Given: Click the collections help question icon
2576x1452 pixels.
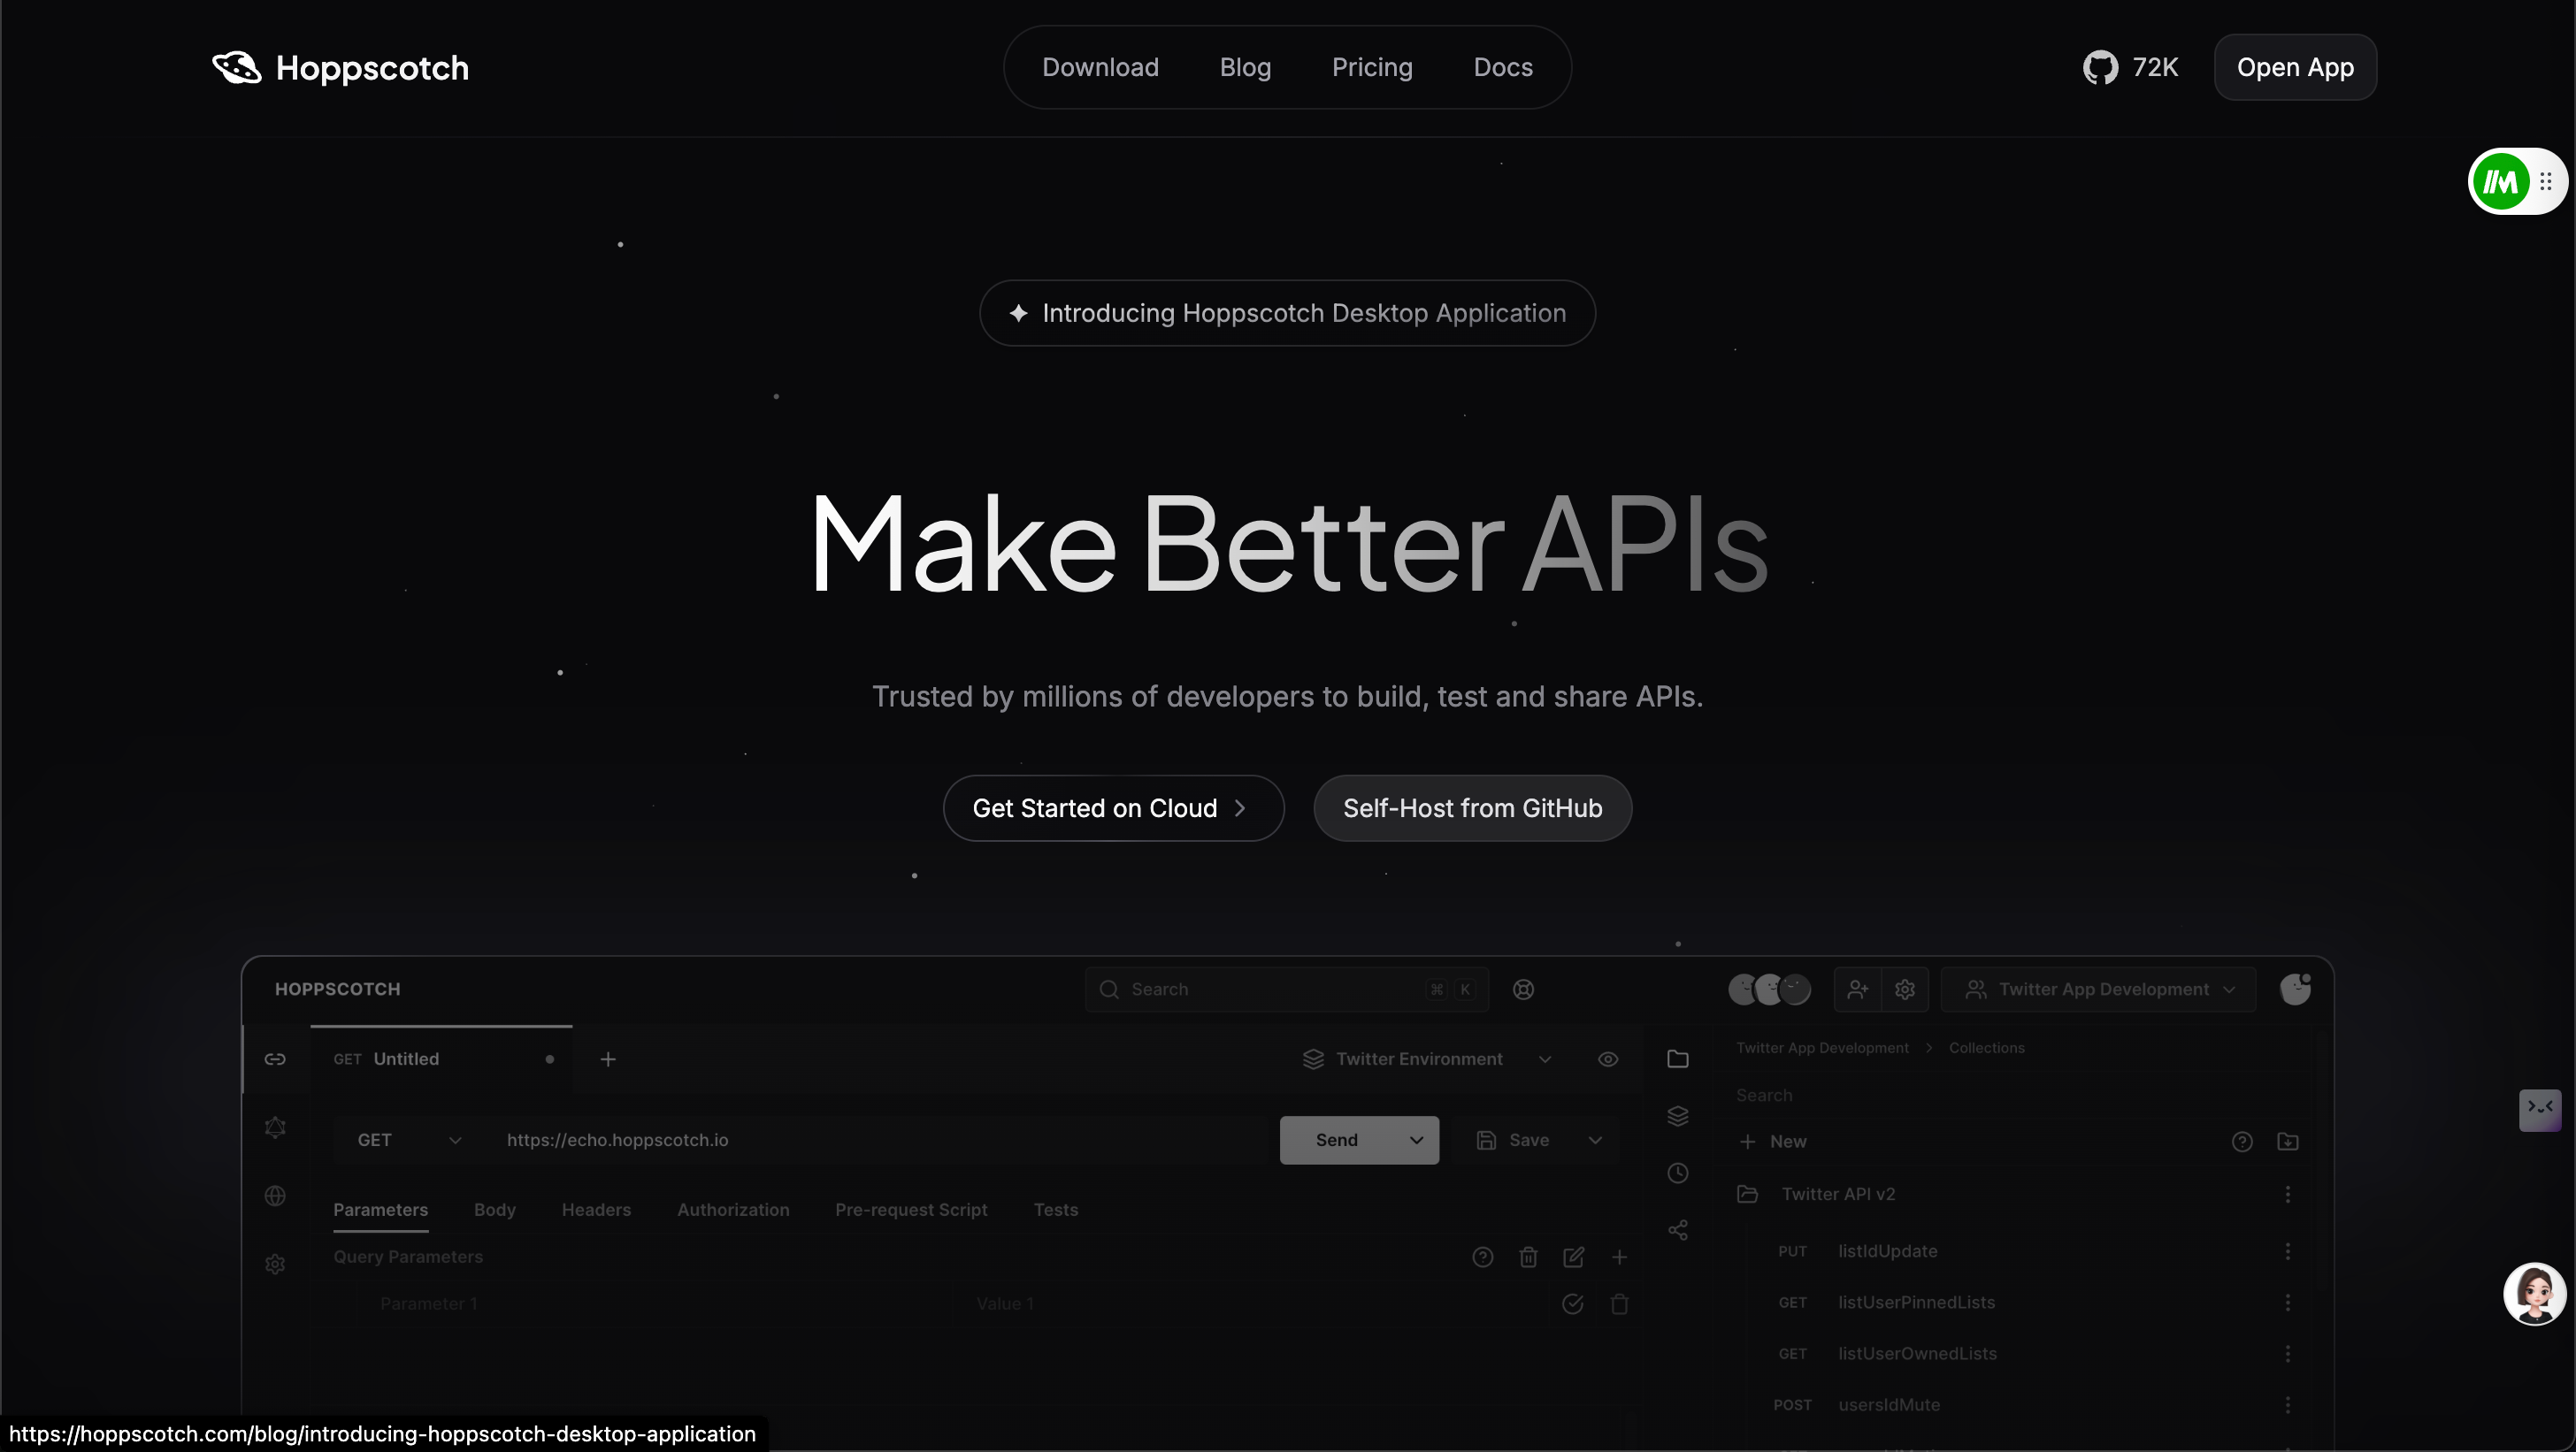Looking at the screenshot, I should pyautogui.click(x=2242, y=1142).
